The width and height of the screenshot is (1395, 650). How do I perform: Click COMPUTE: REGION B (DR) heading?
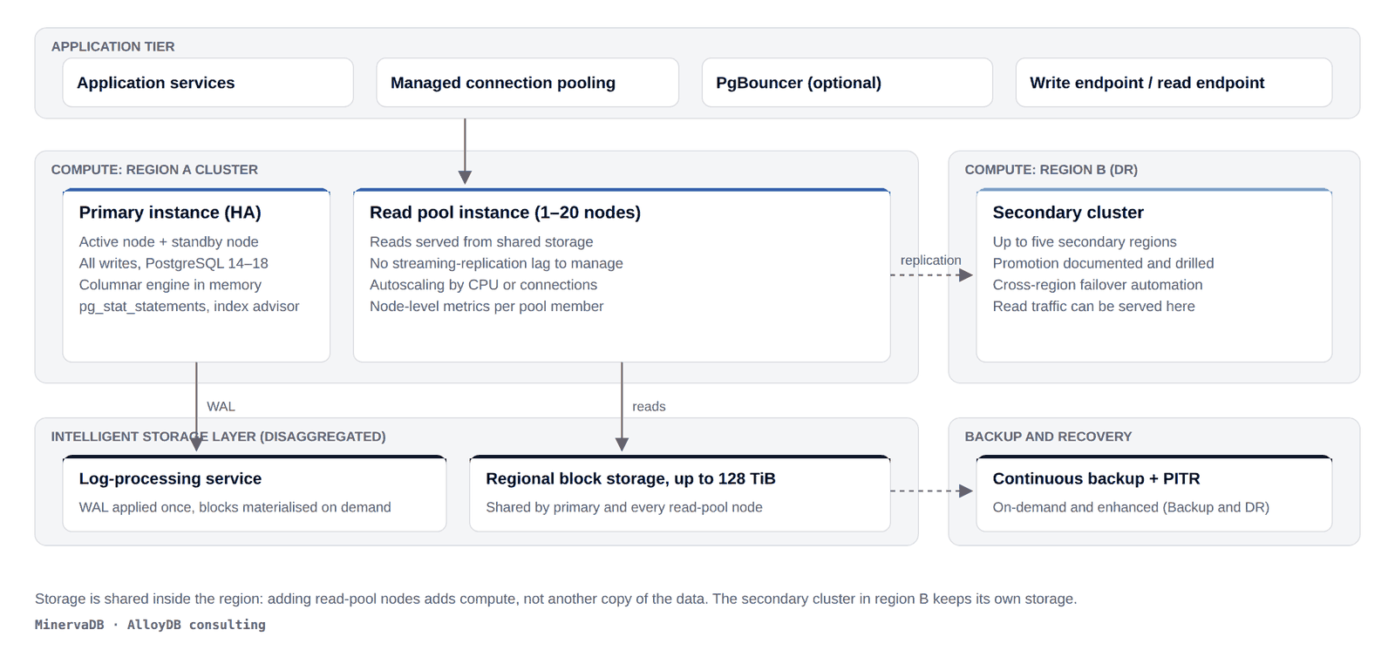coord(1051,169)
